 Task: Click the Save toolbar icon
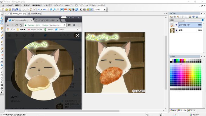click(x=13, y=9)
